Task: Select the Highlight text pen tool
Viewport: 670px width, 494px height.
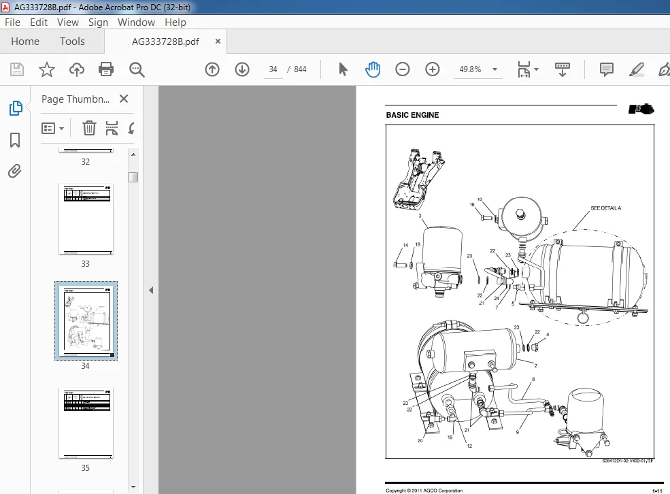Action: point(636,69)
